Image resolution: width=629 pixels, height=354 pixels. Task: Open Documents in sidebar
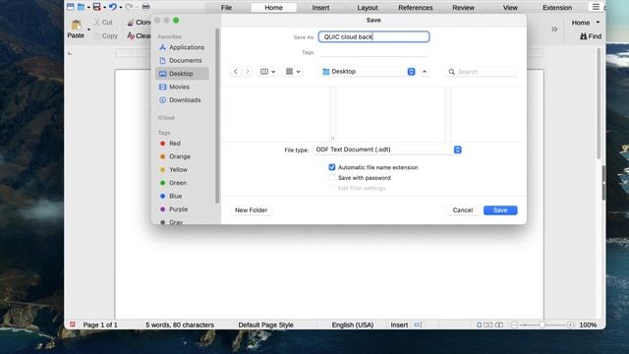182,61
